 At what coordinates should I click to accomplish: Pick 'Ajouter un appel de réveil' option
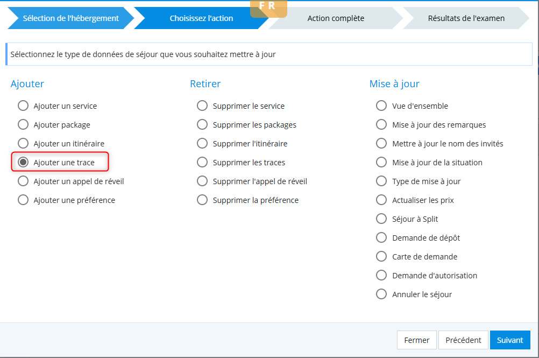[x=23, y=181]
